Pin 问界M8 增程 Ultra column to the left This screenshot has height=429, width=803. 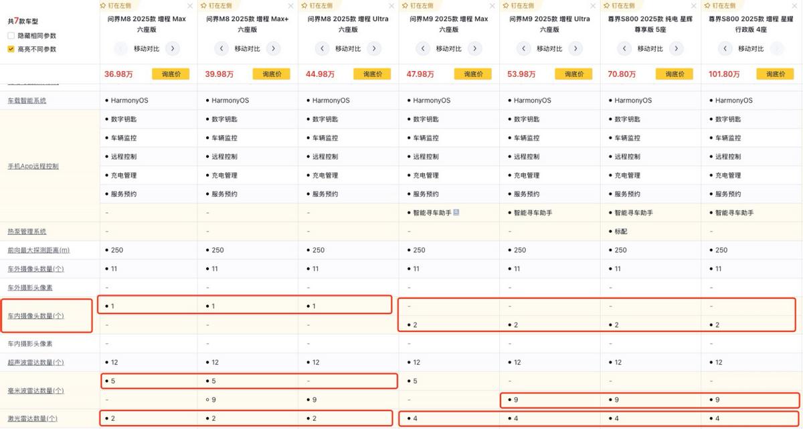click(315, 5)
